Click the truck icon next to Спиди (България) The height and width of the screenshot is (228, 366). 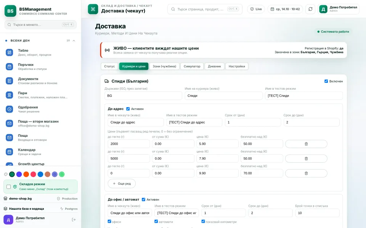click(x=107, y=81)
